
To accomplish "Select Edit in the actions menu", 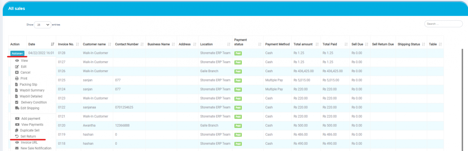I will click(x=24, y=67).
